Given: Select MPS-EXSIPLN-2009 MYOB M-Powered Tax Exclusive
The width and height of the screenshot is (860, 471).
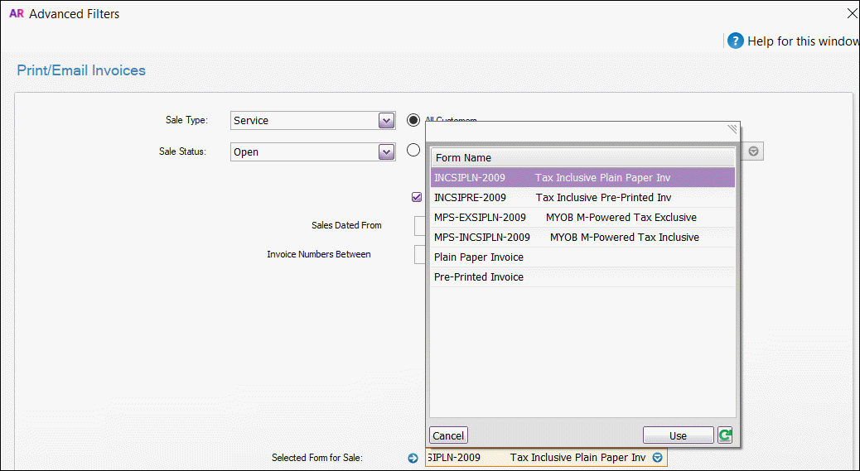Looking at the screenshot, I should (582, 218).
